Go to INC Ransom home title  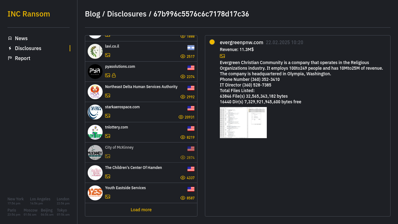[x=29, y=14]
